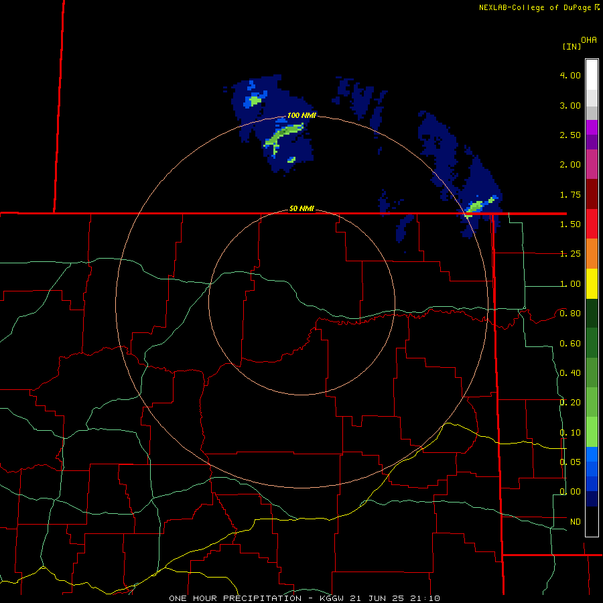Click the 1.50 legend value
Viewport: 603px width, 603px height.
click(x=570, y=224)
